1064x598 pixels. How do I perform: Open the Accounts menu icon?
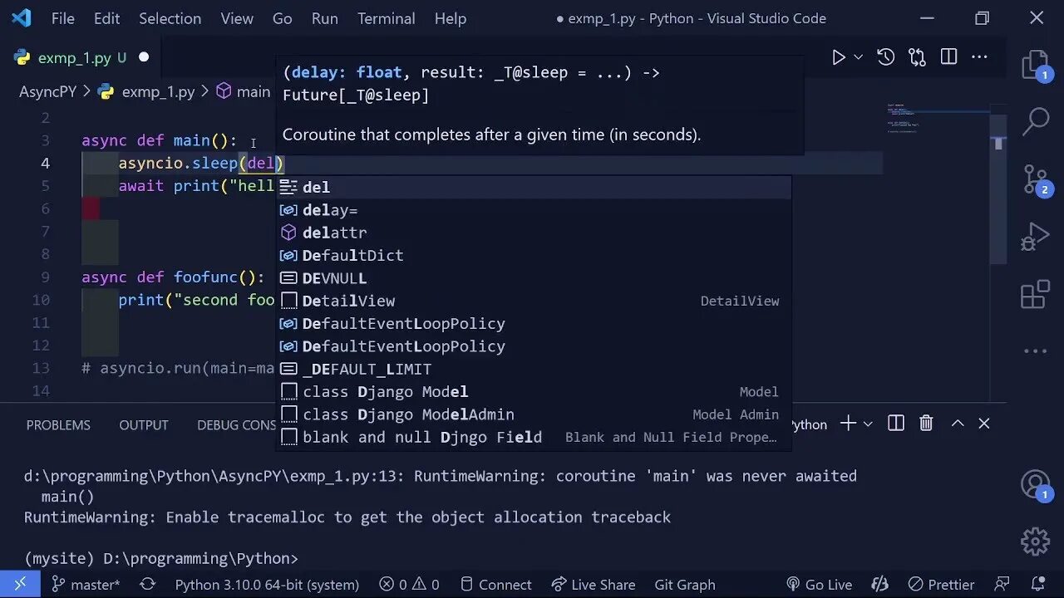1036,485
